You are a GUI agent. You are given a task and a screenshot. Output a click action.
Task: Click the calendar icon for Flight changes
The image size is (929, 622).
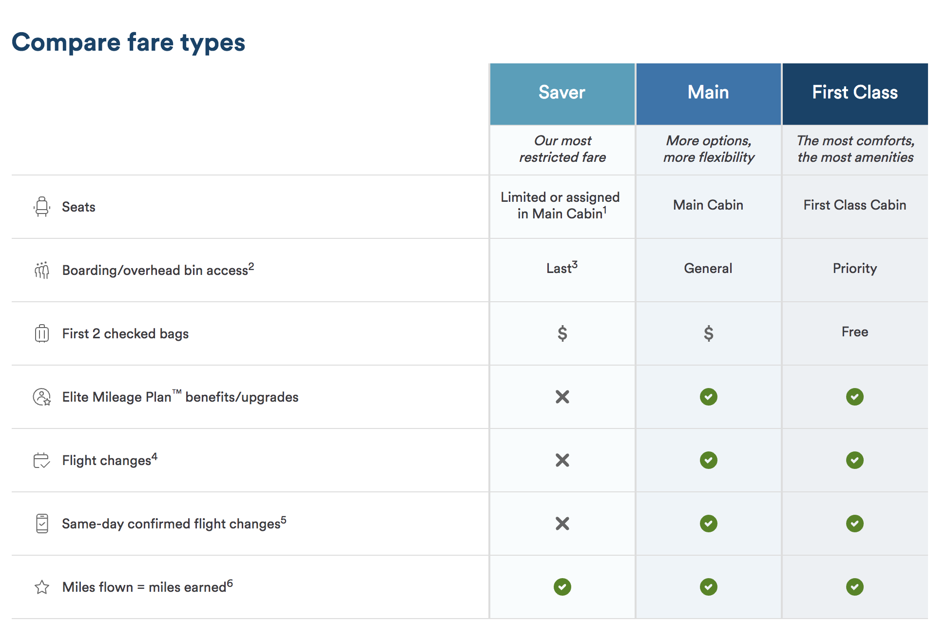coord(42,460)
